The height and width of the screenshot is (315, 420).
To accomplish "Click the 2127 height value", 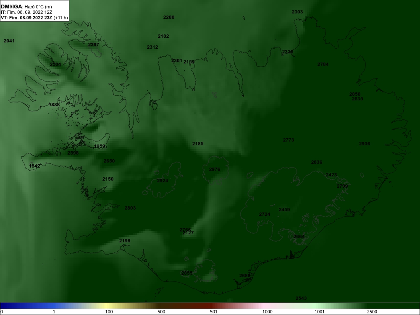I will [x=188, y=233].
